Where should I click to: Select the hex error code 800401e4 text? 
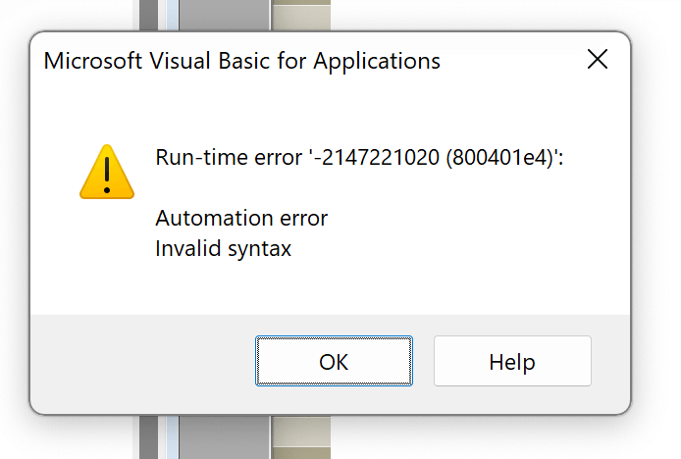499,157
